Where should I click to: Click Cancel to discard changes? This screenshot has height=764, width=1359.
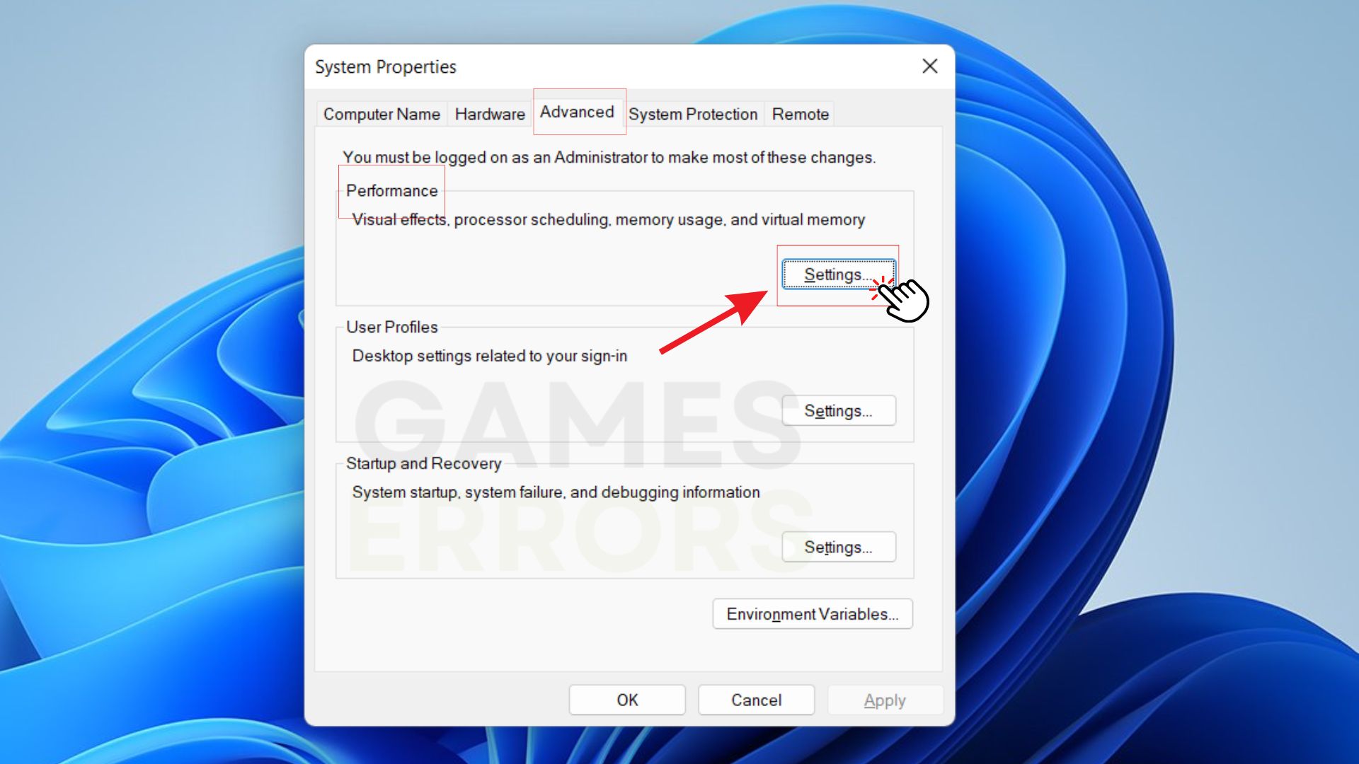(x=756, y=700)
